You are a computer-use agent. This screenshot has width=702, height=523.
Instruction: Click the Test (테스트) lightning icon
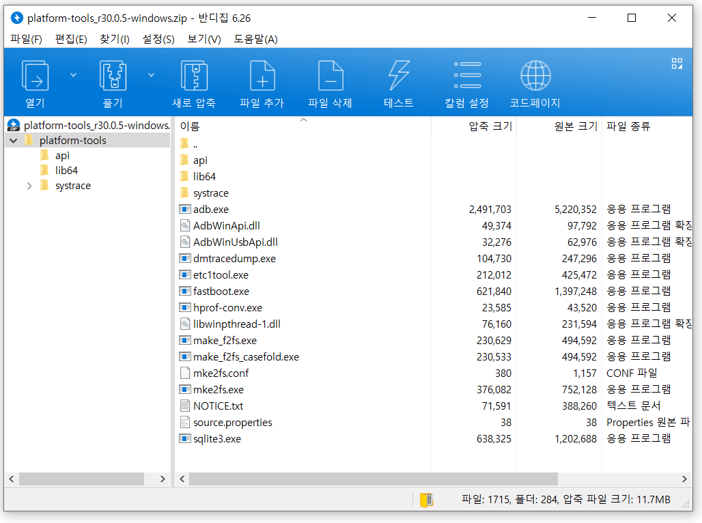[x=398, y=76]
